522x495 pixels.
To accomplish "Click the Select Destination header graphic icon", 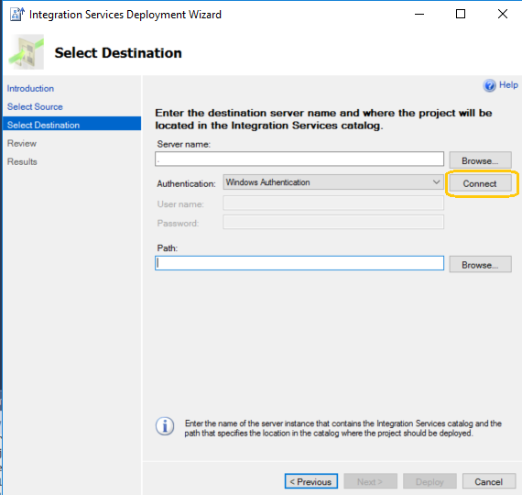I will (x=27, y=52).
